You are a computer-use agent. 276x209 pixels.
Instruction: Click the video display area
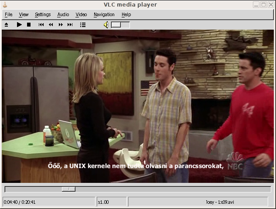(138, 106)
